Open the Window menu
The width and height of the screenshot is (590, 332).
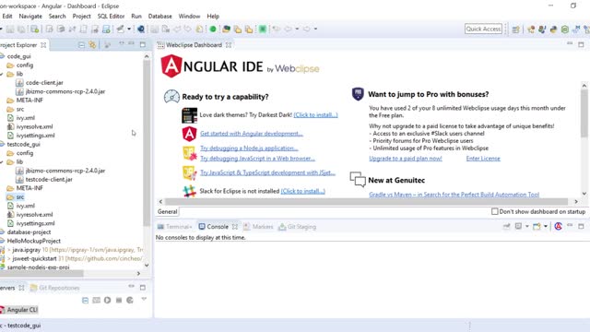coord(189,17)
